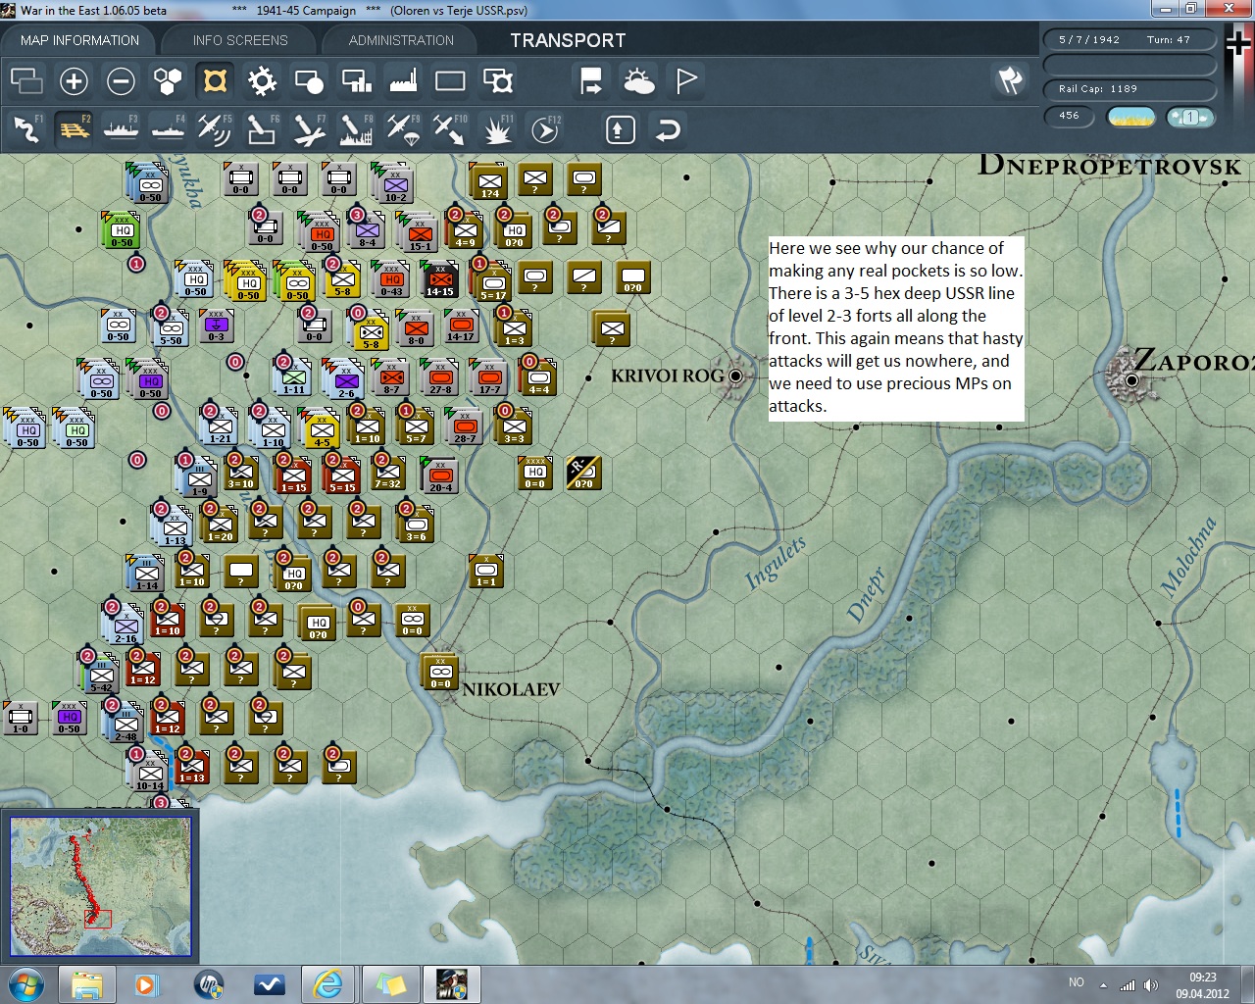Click the minimap thumbnail
Viewport: 1255px width, 1004px height.
[100, 885]
